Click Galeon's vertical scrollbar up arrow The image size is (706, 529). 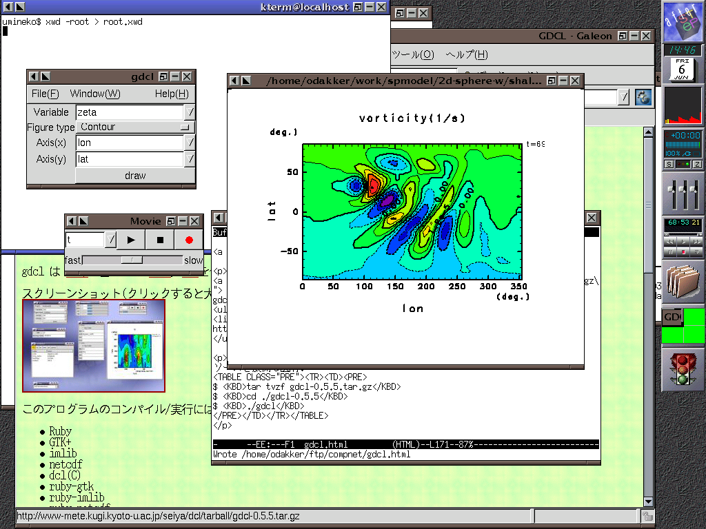(648, 132)
